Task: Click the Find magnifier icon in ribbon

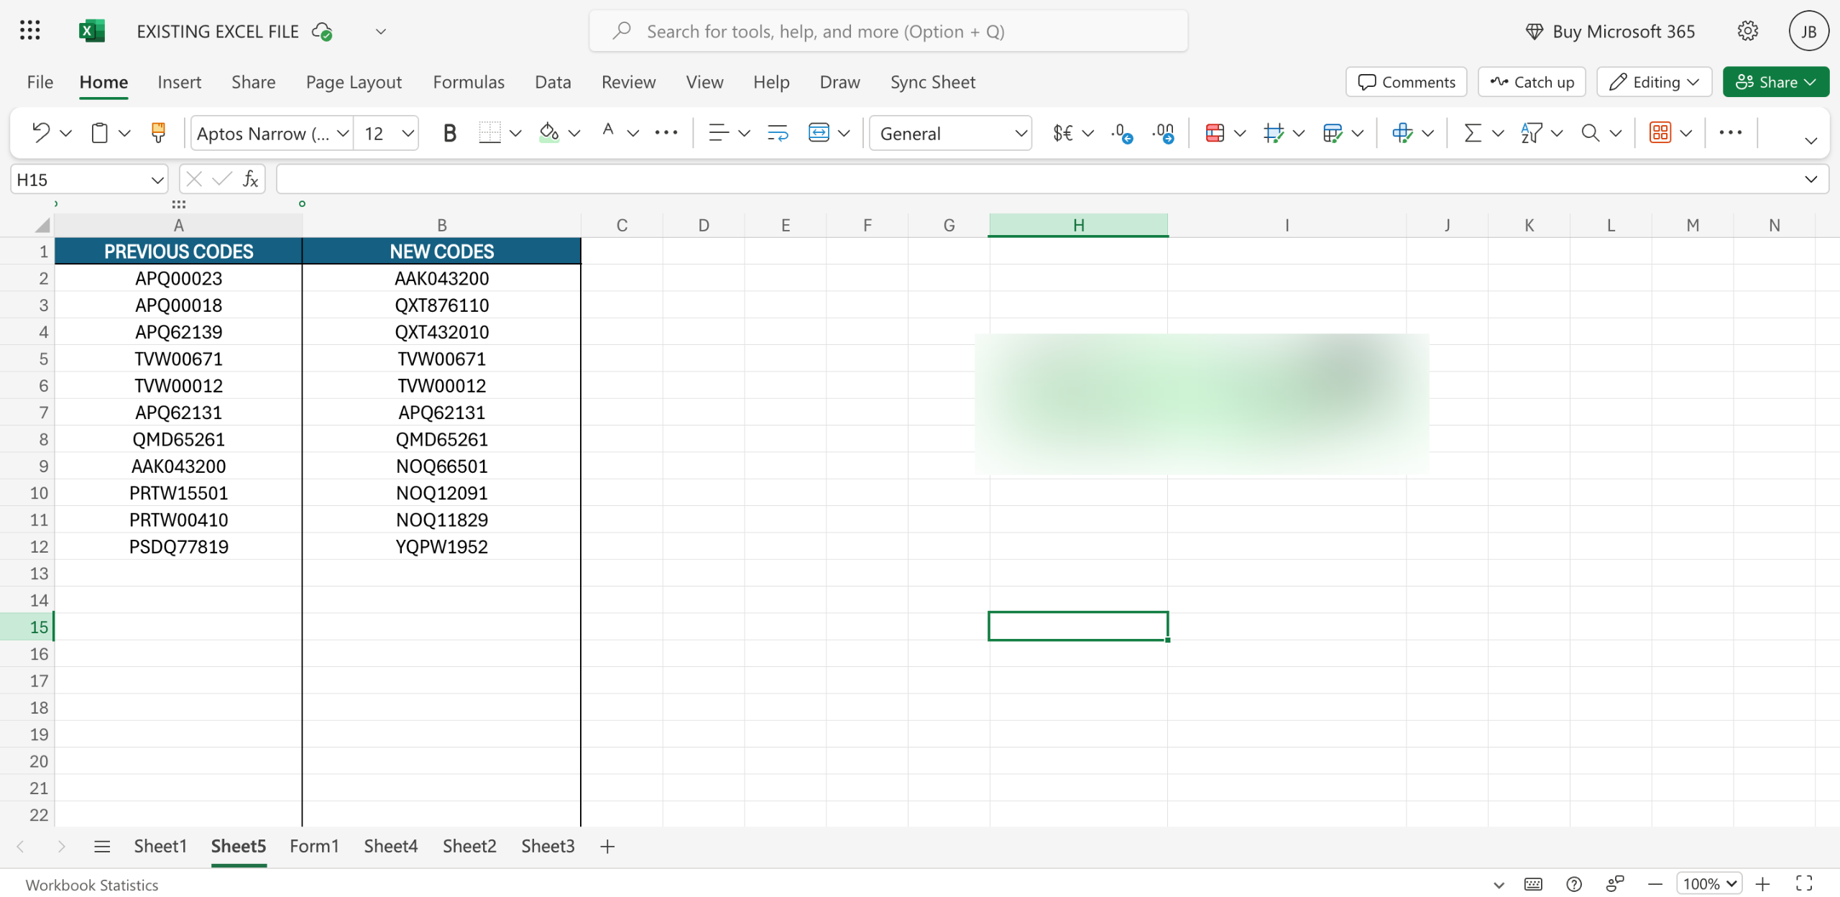Action: 1591,133
